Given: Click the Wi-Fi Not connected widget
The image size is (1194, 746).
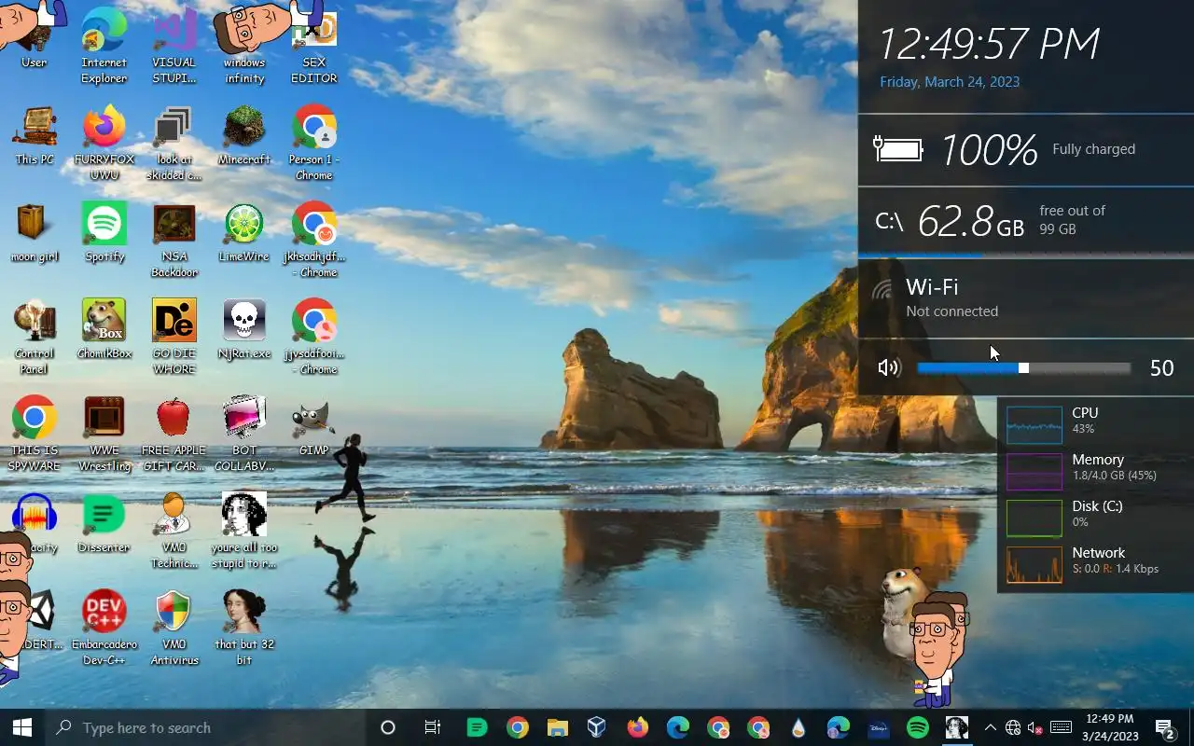Looking at the screenshot, I should click(1026, 297).
